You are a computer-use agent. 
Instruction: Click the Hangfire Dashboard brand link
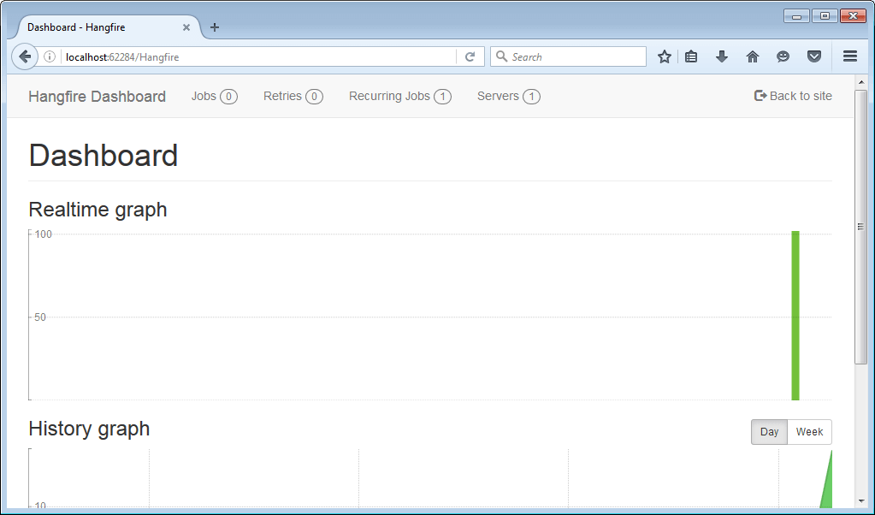click(x=98, y=96)
